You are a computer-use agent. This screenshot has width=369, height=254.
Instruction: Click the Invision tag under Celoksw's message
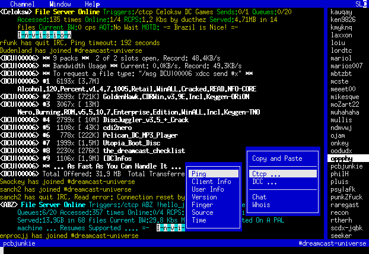pyautogui.click(x=44, y=35)
